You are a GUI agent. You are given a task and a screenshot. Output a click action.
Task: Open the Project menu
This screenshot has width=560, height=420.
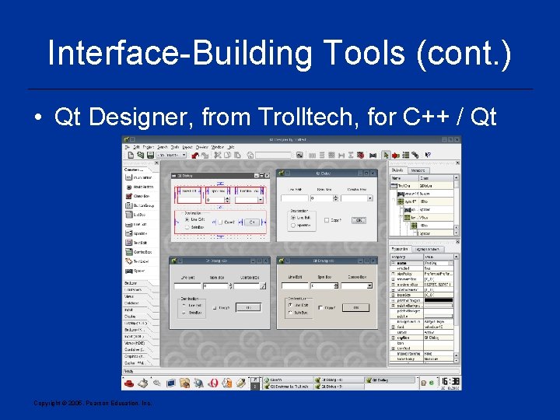point(149,147)
